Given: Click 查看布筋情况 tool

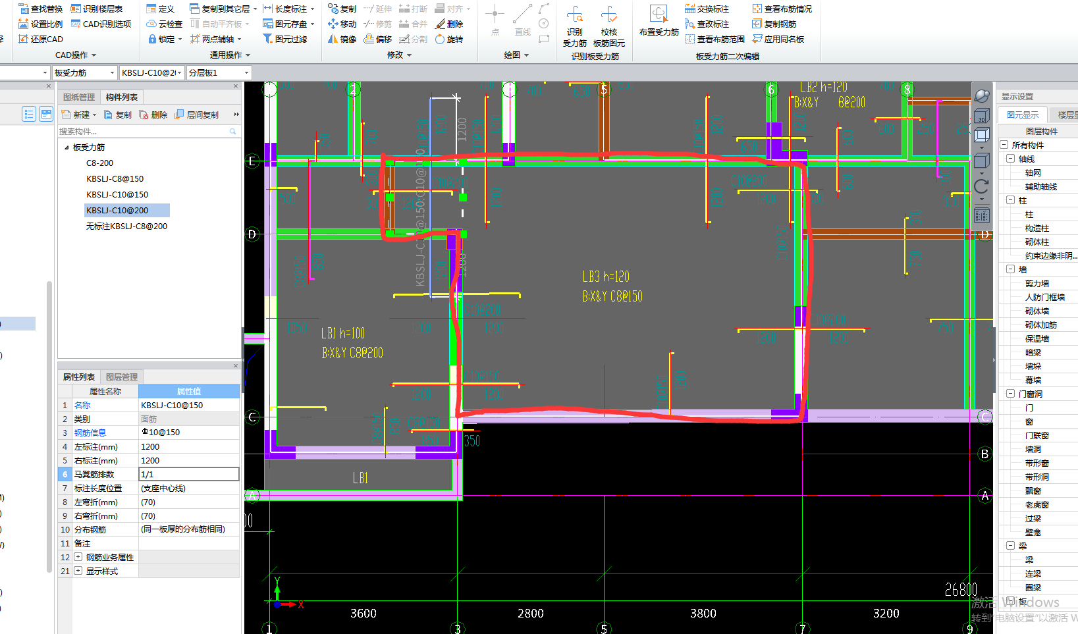Looking at the screenshot, I should pyautogui.click(x=782, y=9).
